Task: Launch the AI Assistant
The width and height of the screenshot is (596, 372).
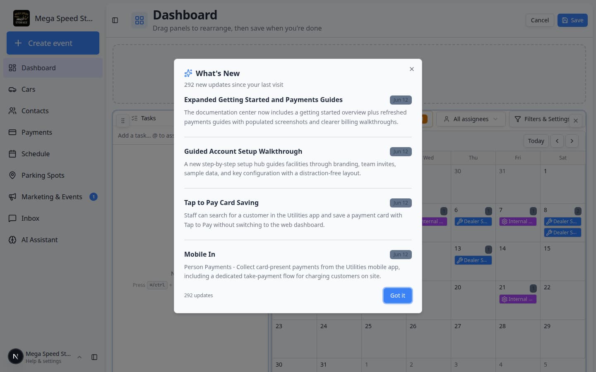Action: coord(53,240)
